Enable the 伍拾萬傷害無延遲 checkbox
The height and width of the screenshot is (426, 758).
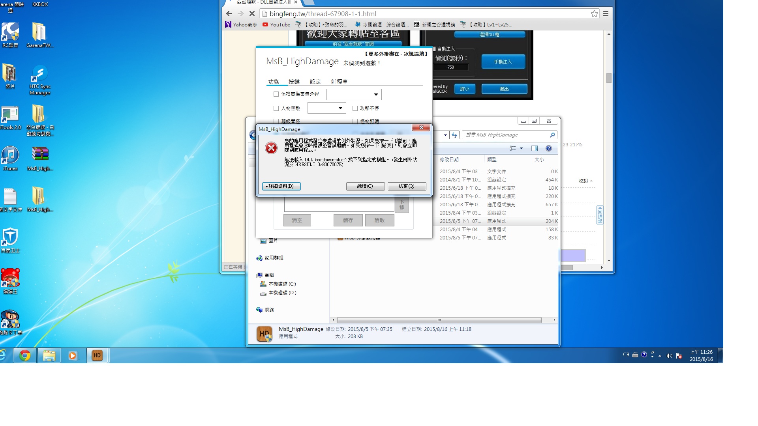click(x=276, y=94)
